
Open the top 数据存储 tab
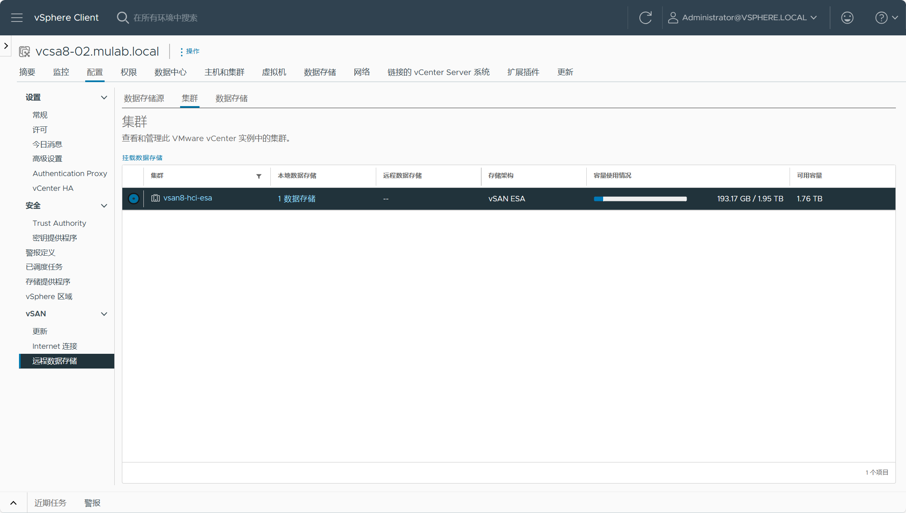click(x=320, y=72)
